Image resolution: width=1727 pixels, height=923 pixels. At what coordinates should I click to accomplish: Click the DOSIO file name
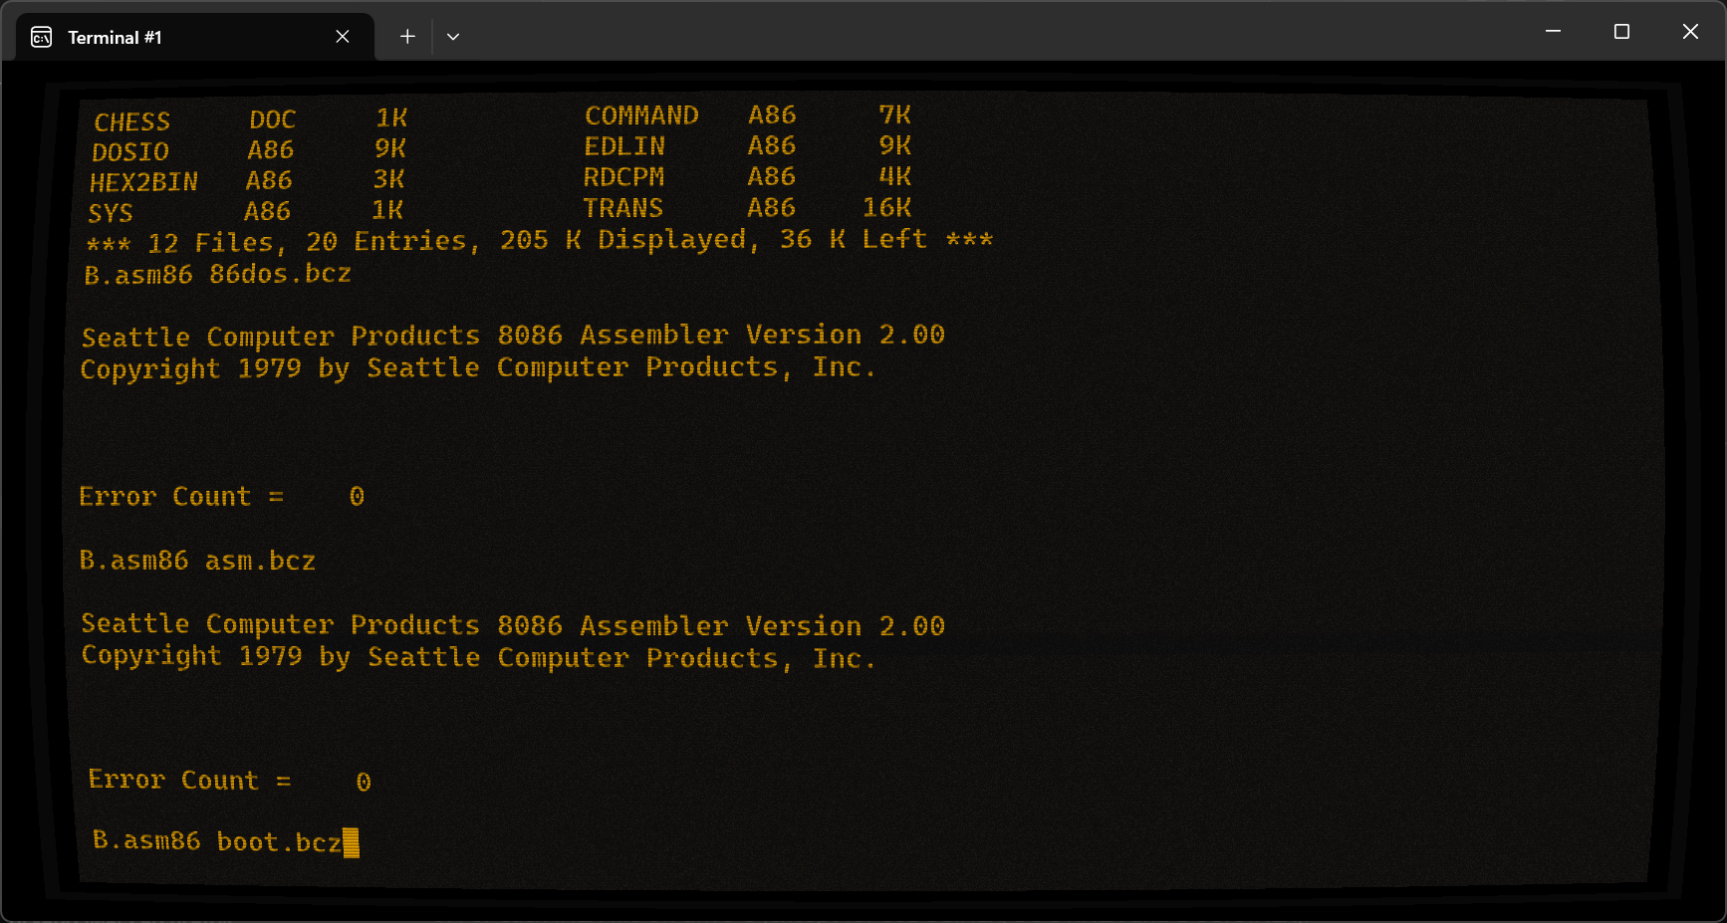point(130,151)
